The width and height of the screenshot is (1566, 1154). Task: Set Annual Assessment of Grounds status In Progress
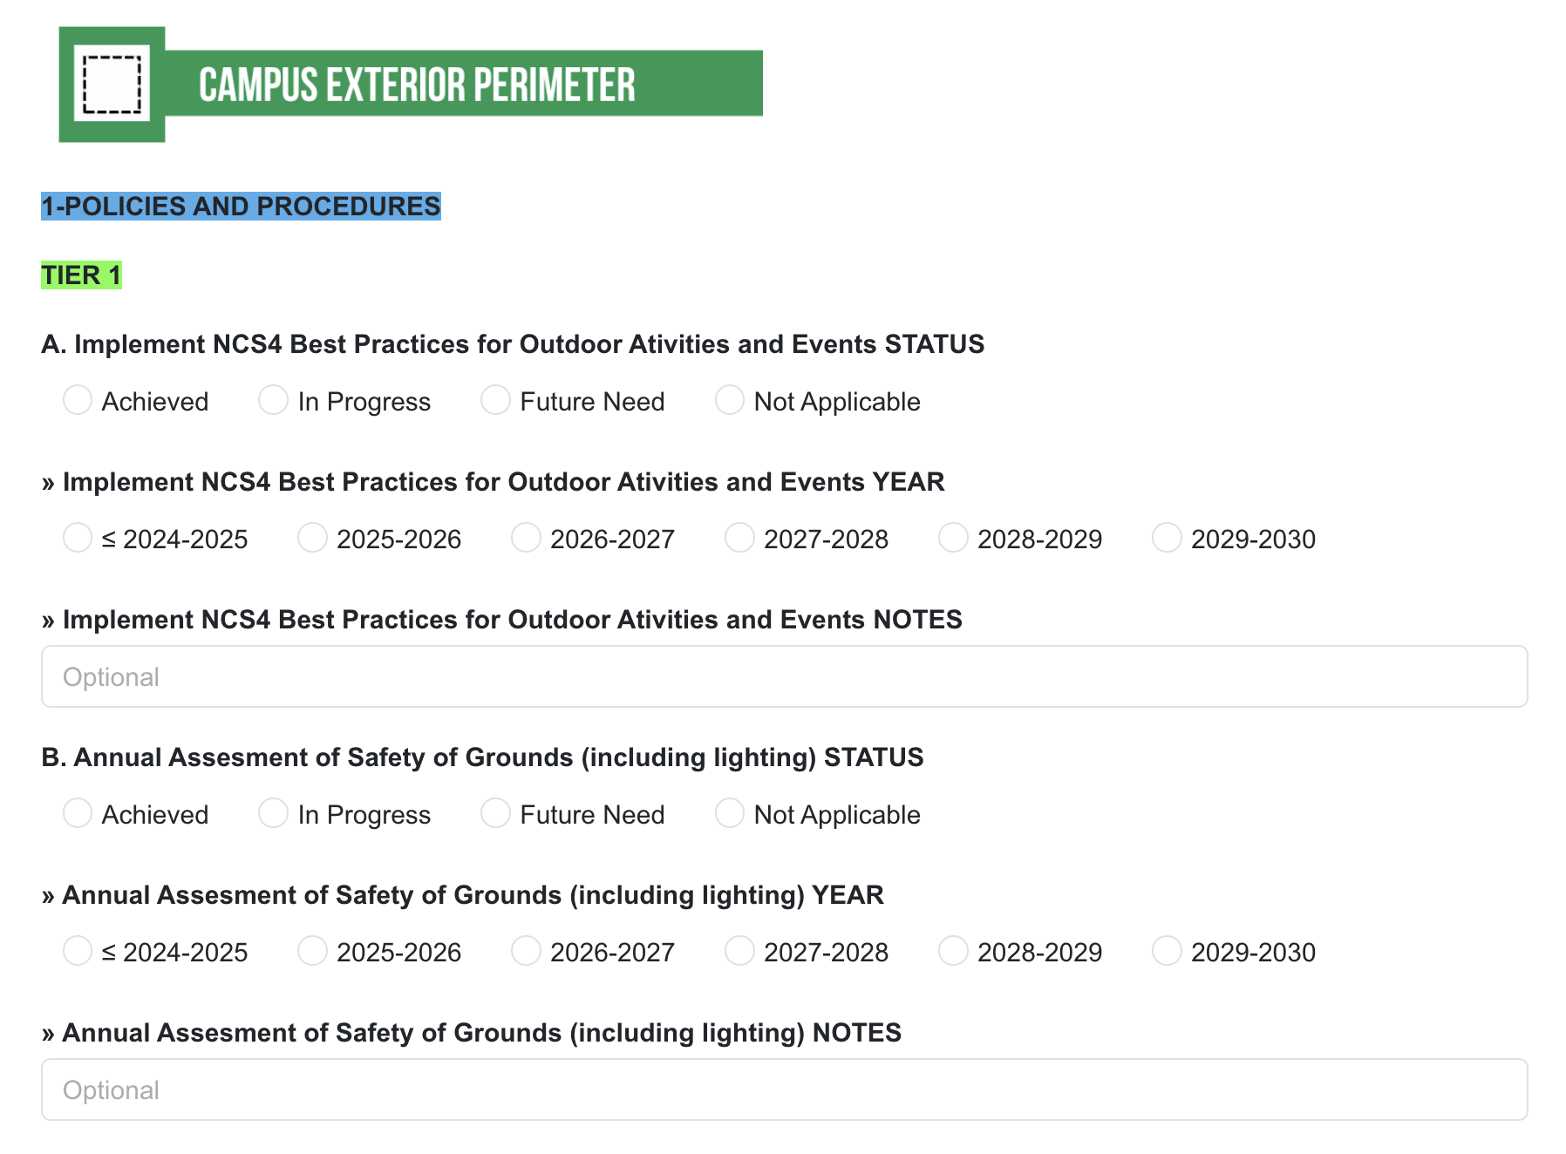(273, 814)
